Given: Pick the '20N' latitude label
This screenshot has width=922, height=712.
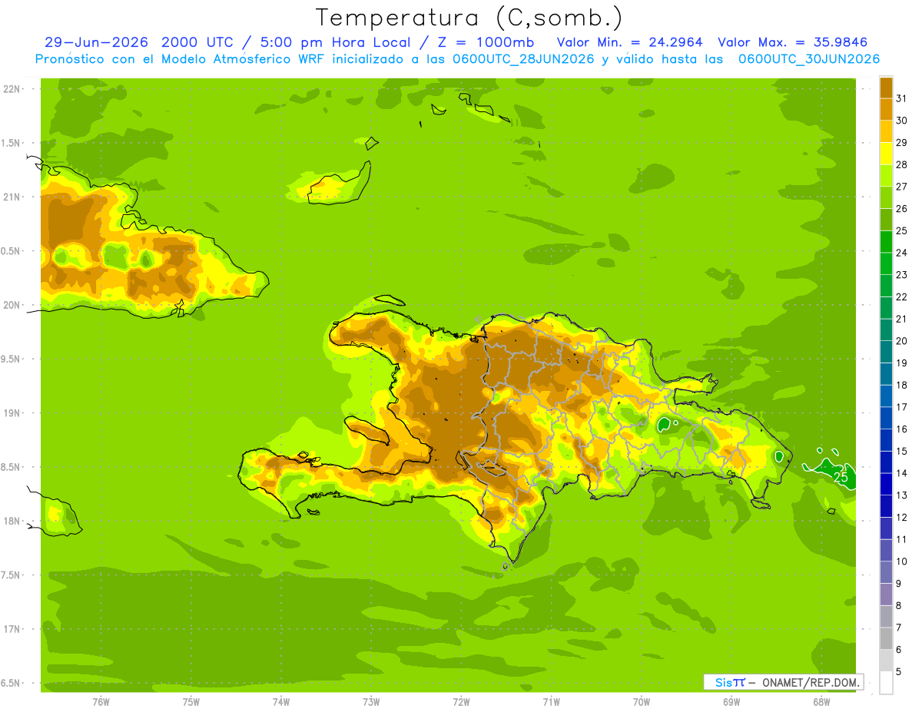Looking at the screenshot, I should (12, 305).
